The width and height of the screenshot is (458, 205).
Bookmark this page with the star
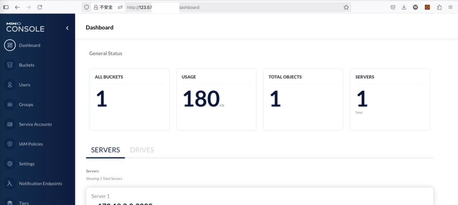(346, 7)
